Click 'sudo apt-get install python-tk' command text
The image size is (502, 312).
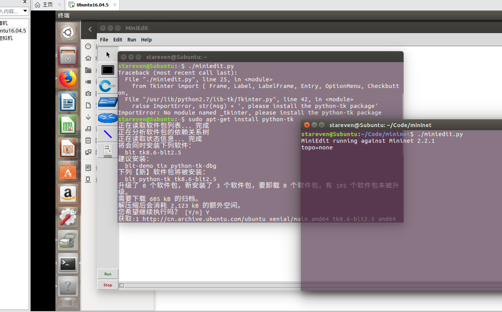pos(241,119)
